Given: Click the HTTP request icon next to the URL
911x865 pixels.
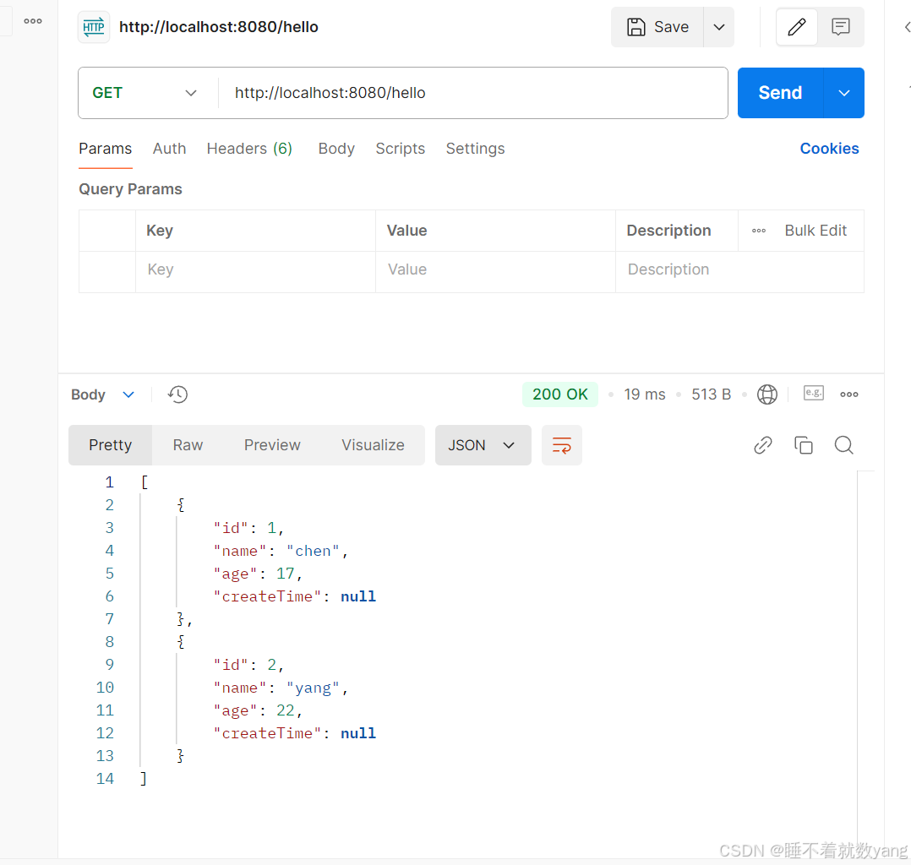Looking at the screenshot, I should pyautogui.click(x=93, y=26).
